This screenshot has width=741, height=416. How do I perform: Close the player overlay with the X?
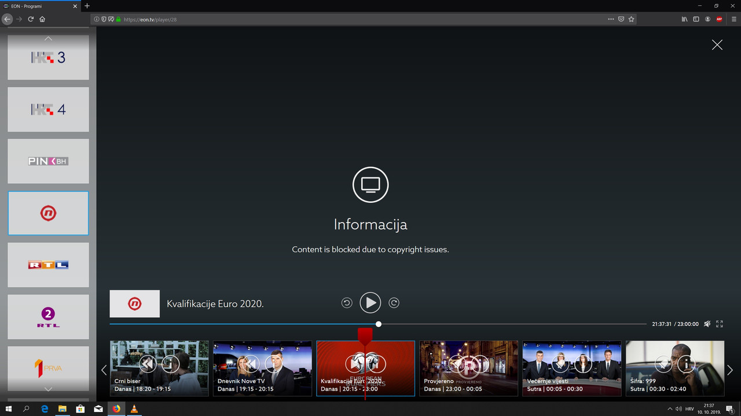(717, 44)
